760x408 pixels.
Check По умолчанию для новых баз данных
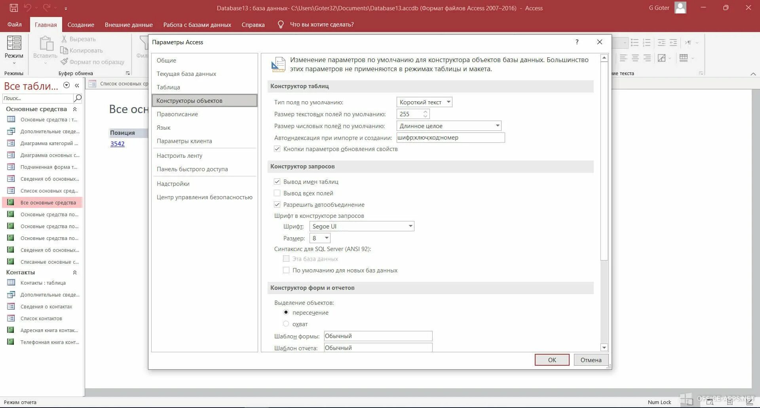286,270
